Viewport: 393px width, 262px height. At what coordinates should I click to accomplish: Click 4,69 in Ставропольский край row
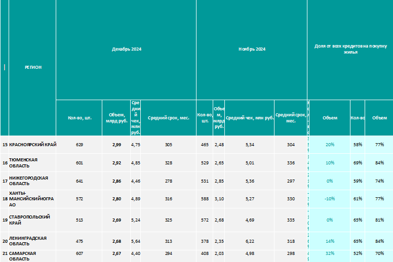coord(250,220)
